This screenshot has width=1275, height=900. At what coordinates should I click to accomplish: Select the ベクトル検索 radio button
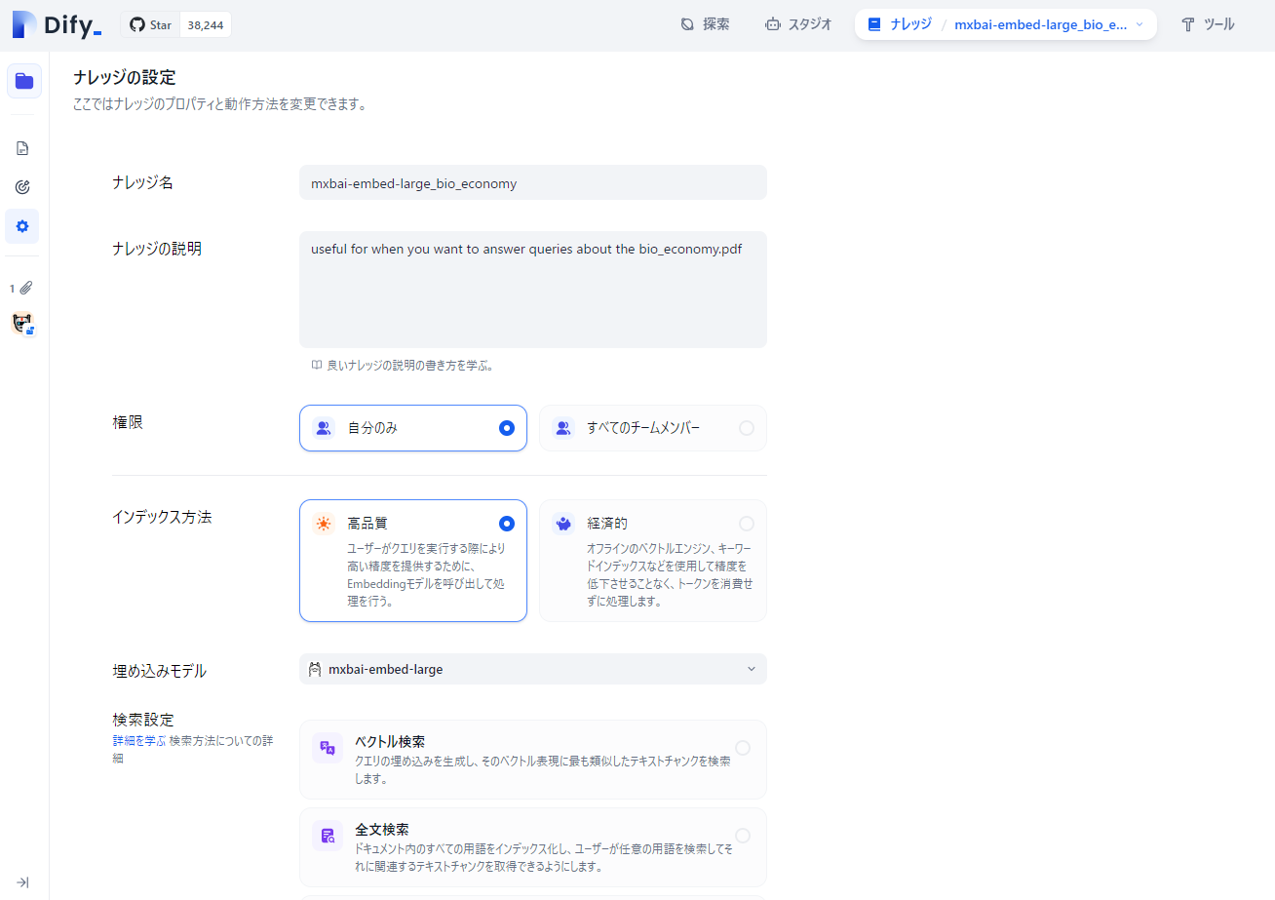point(743,748)
